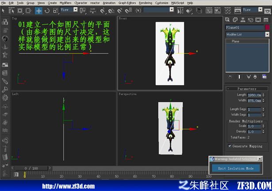Collapse the Parameters rollout

click(247, 89)
